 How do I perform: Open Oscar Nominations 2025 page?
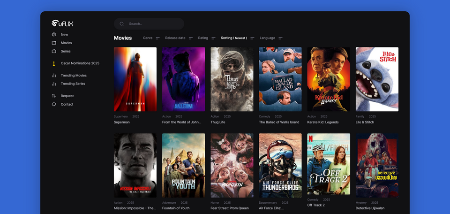[x=80, y=63]
